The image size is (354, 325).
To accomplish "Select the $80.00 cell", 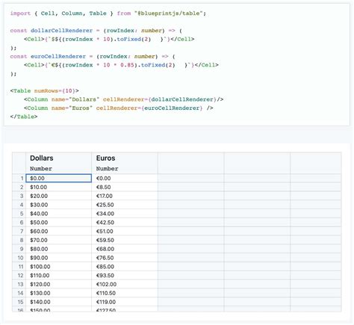I will point(58,249).
